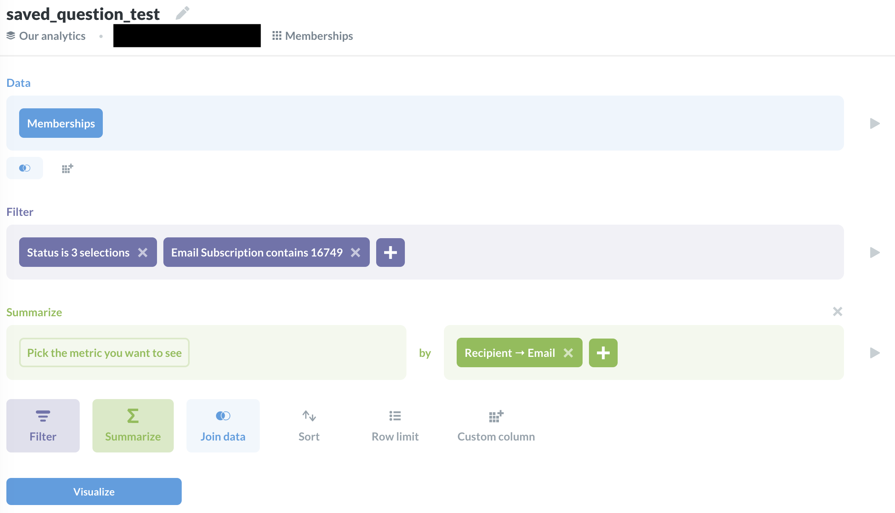Remove the Status is 3 selections filter
Image resolution: width=895 pixels, height=513 pixels.
tap(143, 253)
